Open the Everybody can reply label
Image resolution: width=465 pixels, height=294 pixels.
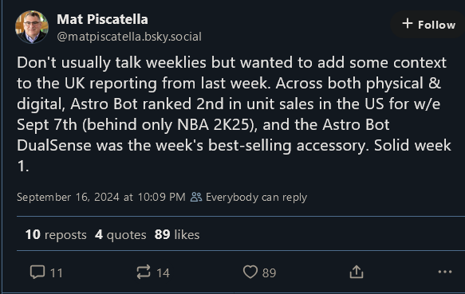(x=256, y=198)
